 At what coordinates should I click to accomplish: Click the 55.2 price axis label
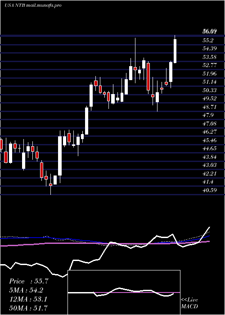click(208, 40)
